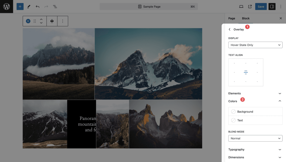Image resolution: width=286 pixels, height=162 pixels.
Task: Open the three-dot options menu in top bar
Action: pyautogui.click(x=281, y=6)
